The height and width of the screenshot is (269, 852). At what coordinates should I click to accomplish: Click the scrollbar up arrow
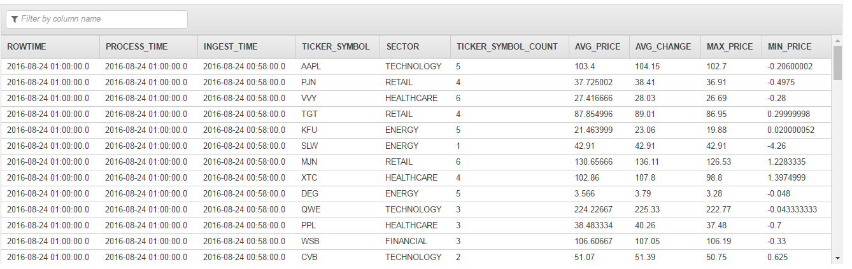pos(837,41)
